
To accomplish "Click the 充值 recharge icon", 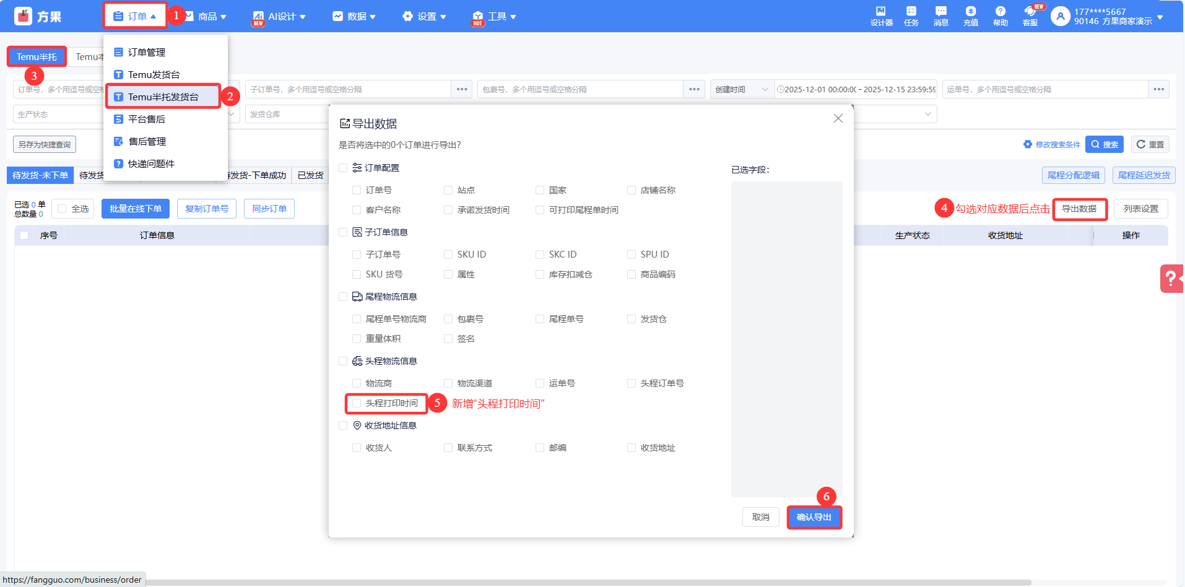I will 970,15.
